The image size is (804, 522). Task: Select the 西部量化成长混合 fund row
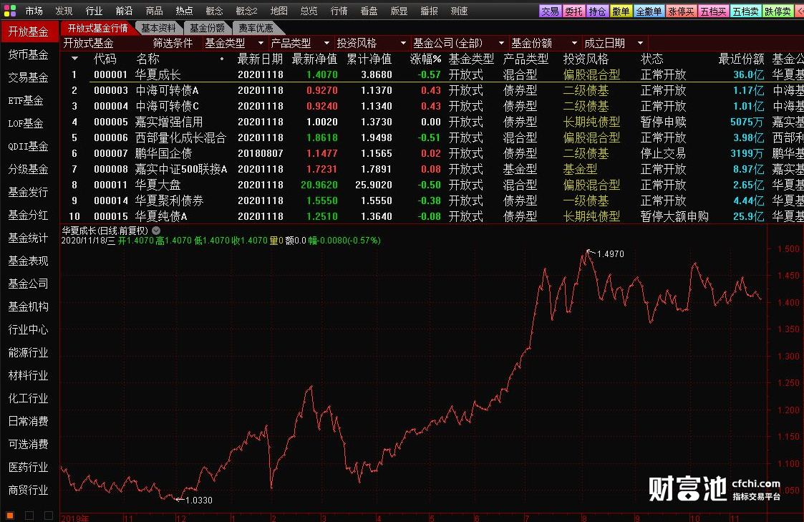(x=432, y=137)
